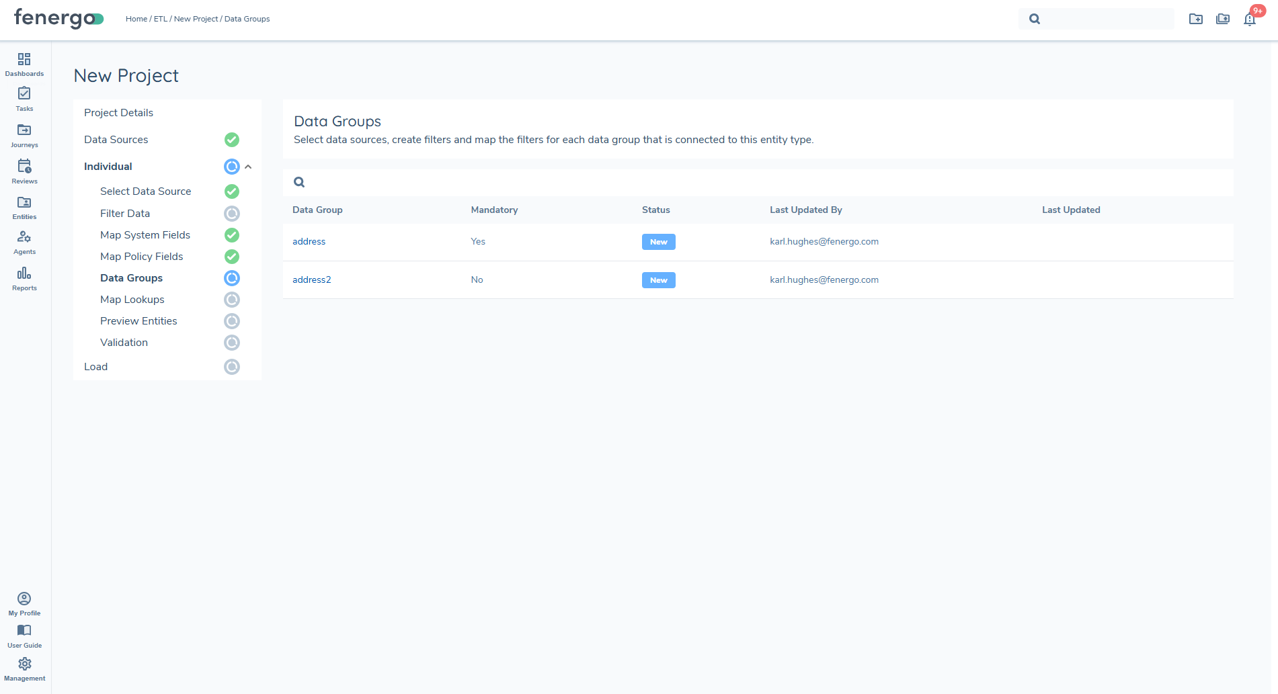Go to Tasks in sidebar
Screen dimensions: 1278x694
click(x=24, y=94)
